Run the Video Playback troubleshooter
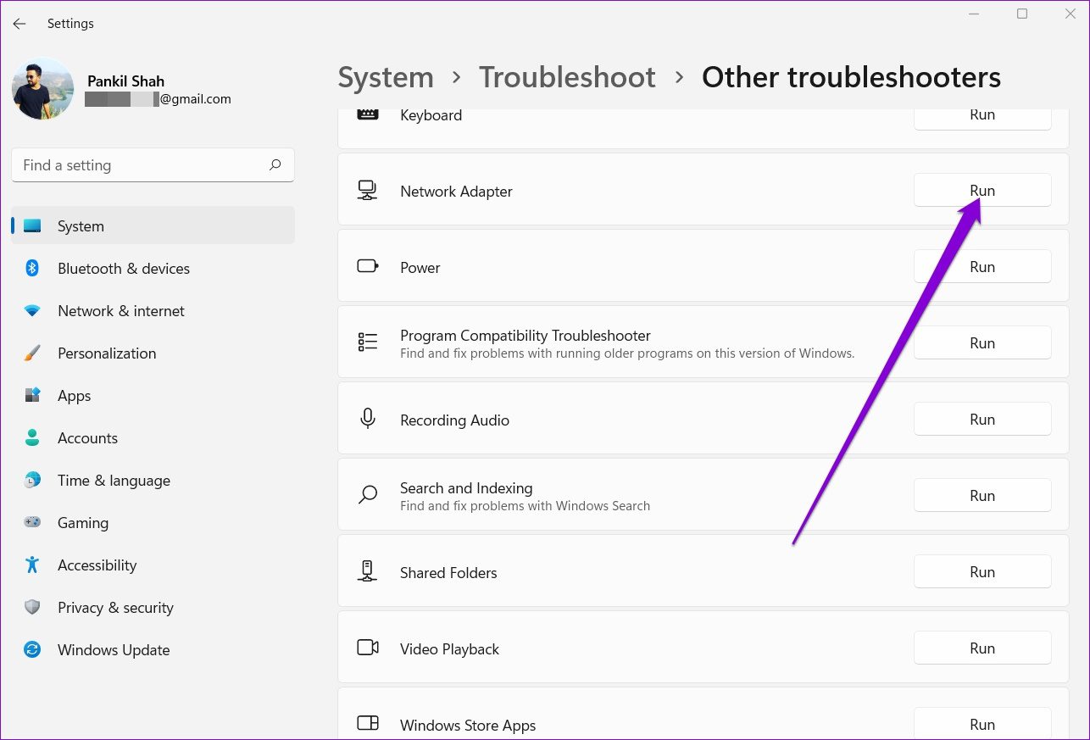 (x=982, y=648)
